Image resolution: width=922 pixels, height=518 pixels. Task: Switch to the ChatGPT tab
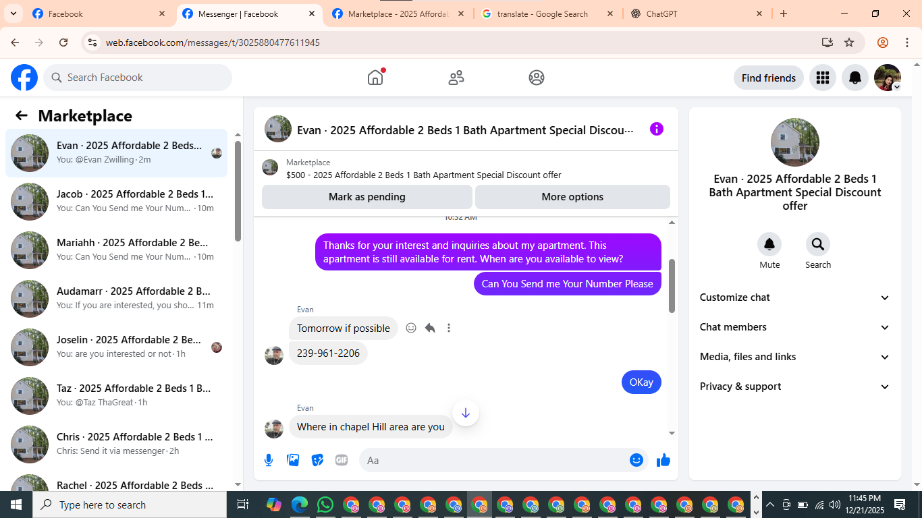[697, 13]
